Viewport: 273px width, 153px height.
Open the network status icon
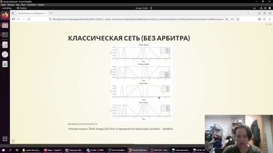coord(261,8)
